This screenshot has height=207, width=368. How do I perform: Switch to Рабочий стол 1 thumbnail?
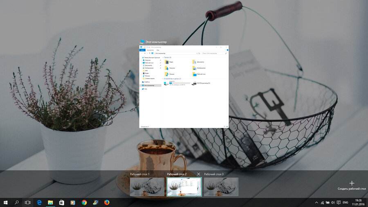click(x=147, y=187)
